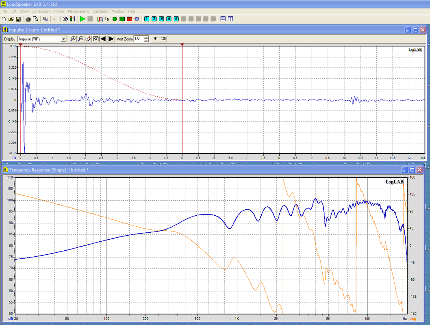Select memory slot 1 on the toolbar
Image resolution: width=430 pixels, height=325 pixels.
147,19
